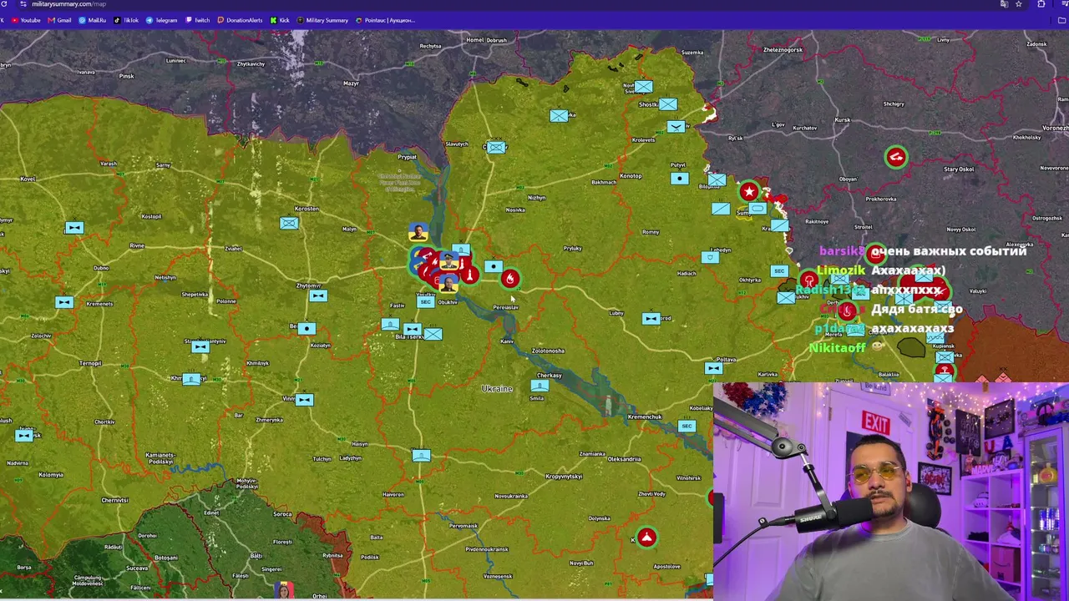This screenshot has width=1069, height=601.
Task: Click the unit marker near Korosten
Action: point(289,223)
